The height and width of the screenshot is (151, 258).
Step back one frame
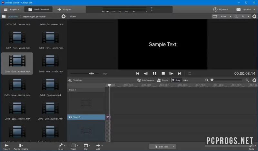146,74
